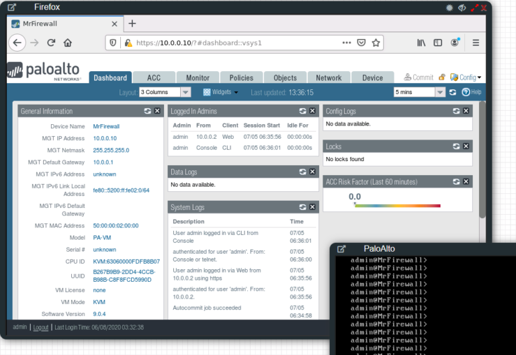The height and width of the screenshot is (355, 516).
Task: Refresh the Config Logs widget
Action: (456, 111)
